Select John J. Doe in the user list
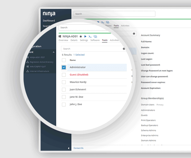The width and height of the screenshot is (191, 158). click(x=76, y=104)
